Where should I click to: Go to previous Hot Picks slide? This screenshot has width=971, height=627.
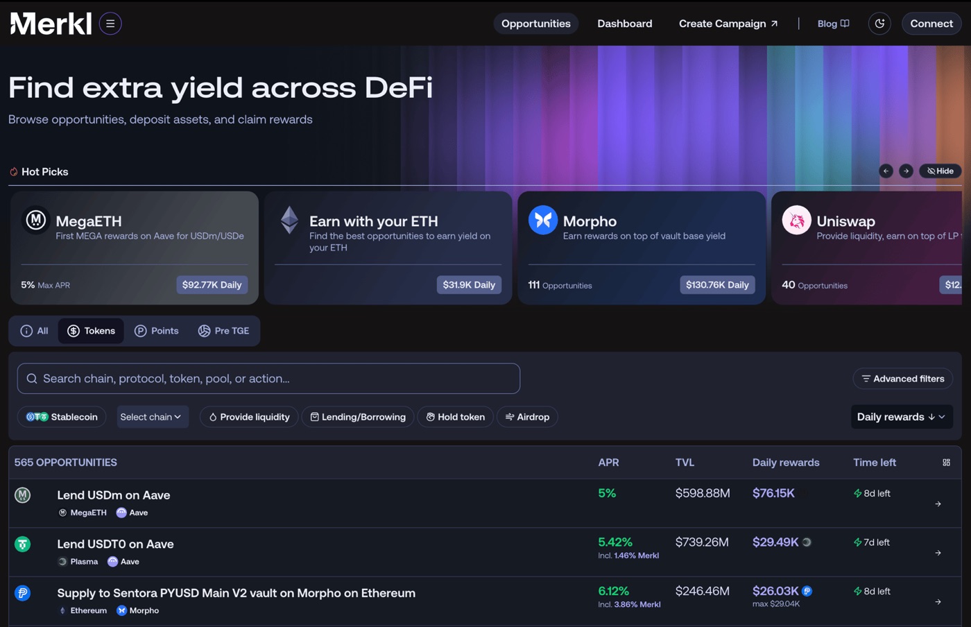[x=886, y=171]
